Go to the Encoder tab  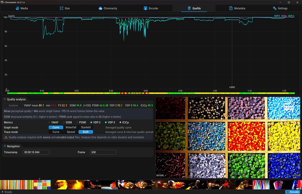click(151, 8)
